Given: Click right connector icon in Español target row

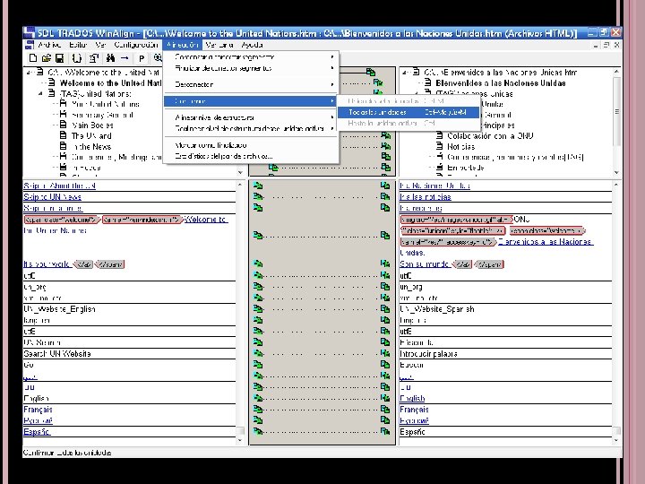Looking at the screenshot, I should (385, 431).
